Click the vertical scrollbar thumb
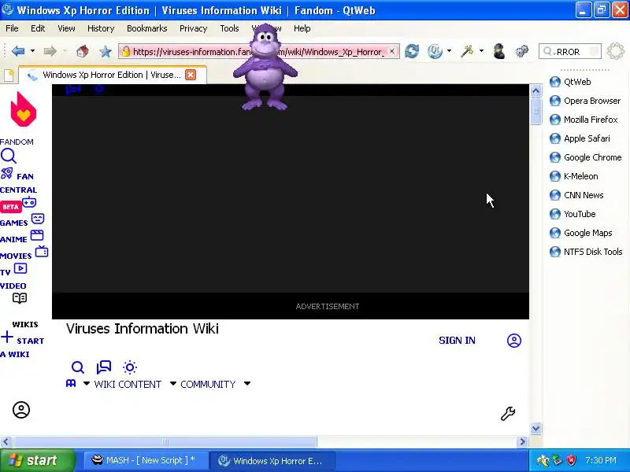 [535, 111]
